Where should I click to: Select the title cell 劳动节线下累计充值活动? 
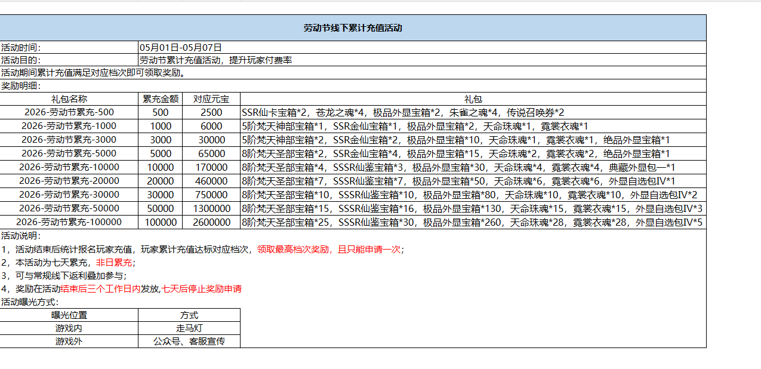(x=353, y=28)
